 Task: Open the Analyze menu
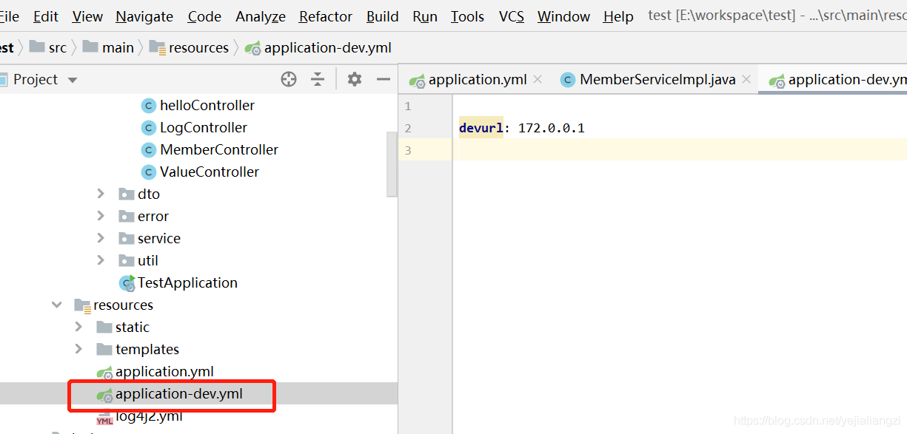261,16
